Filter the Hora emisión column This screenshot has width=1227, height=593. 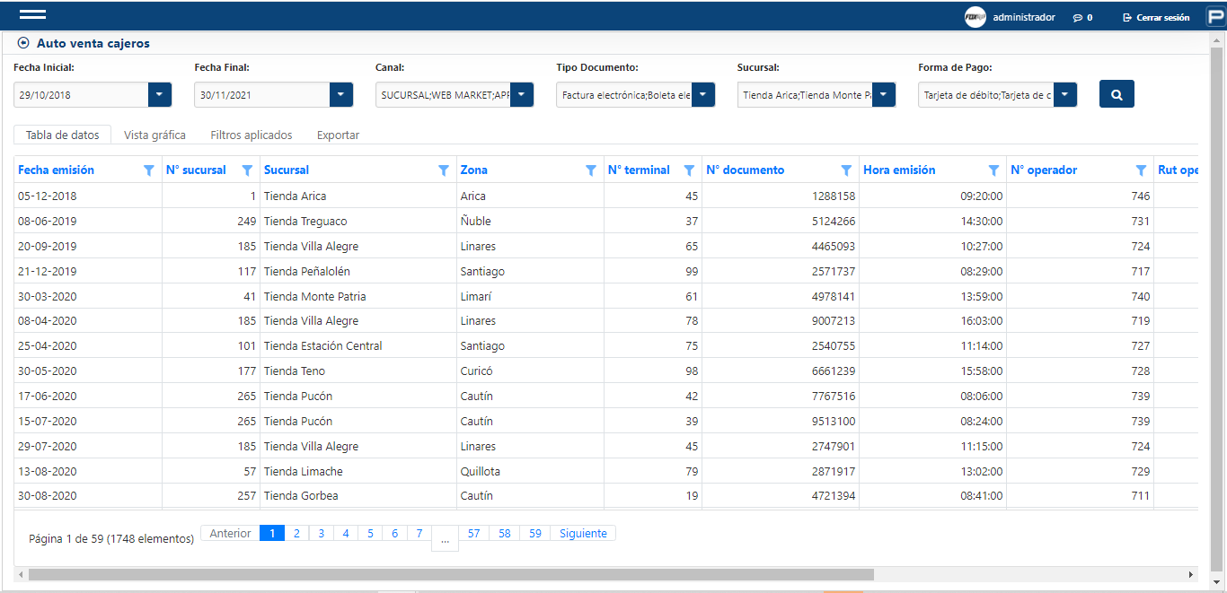[x=993, y=170]
